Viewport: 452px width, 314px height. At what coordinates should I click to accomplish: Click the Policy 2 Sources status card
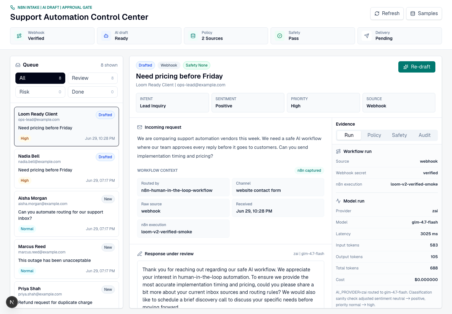(226, 36)
